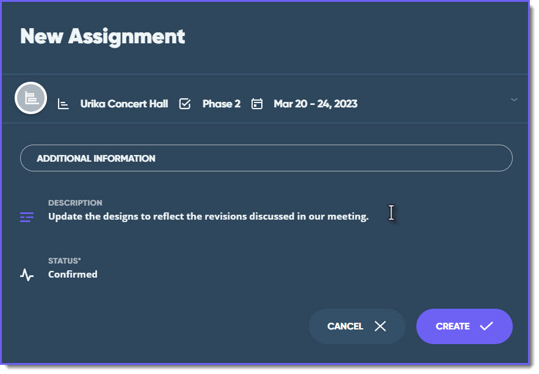The image size is (539, 374).
Task: Open the Mar 20 - 24, 2023 date picker
Action: [316, 104]
